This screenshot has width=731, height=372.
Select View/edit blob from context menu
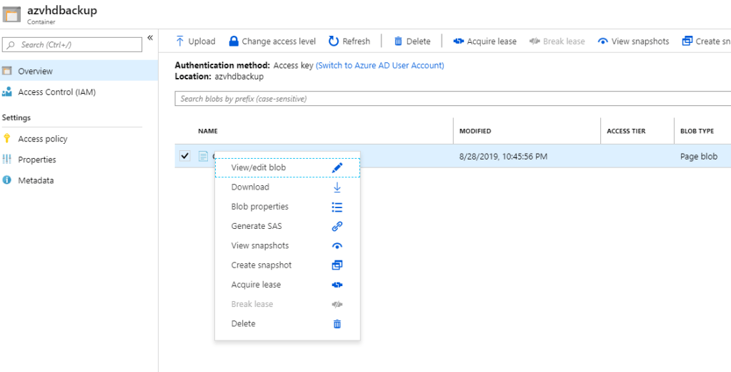(259, 167)
